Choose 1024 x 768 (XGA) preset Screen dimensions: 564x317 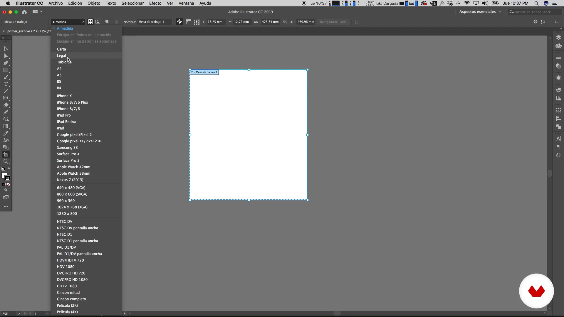(x=86, y=207)
